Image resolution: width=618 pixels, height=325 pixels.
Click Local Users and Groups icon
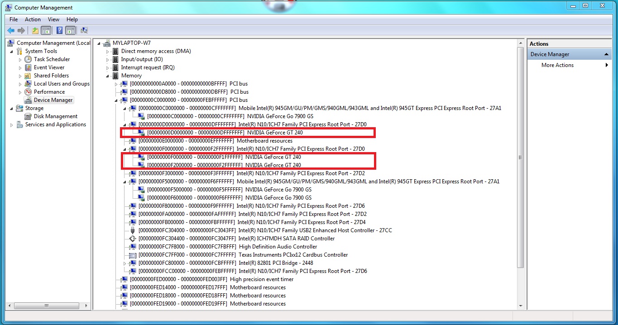tap(28, 84)
